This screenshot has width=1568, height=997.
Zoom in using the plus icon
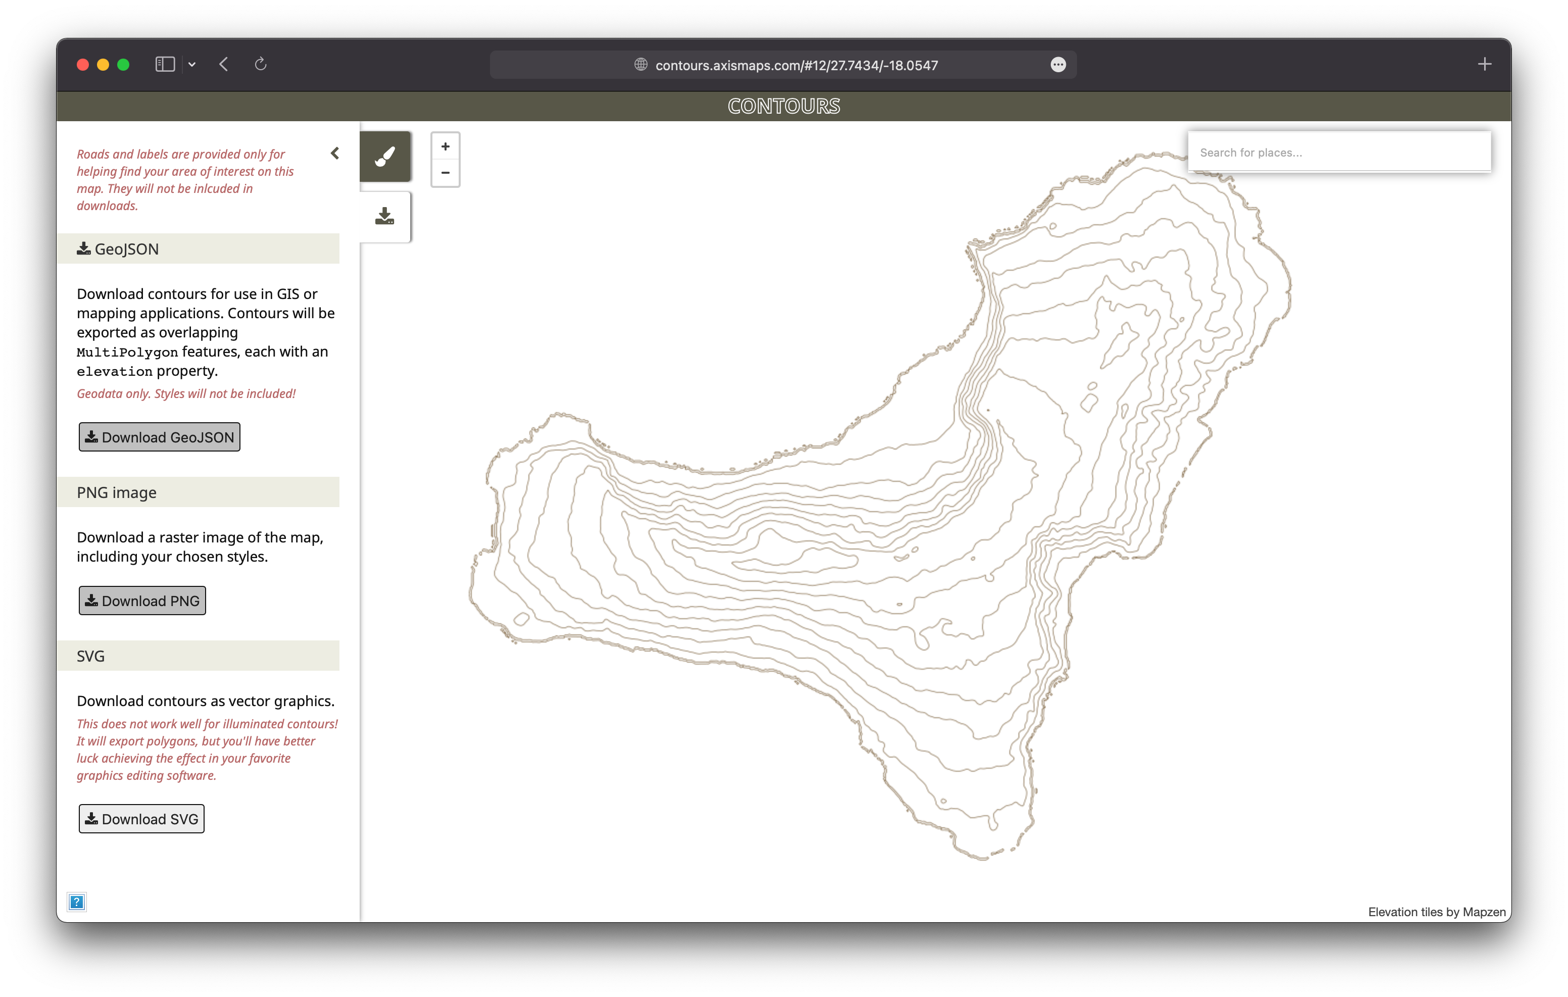pyautogui.click(x=446, y=146)
